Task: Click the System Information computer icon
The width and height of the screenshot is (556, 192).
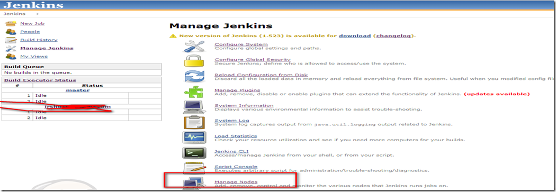Action: [193, 108]
